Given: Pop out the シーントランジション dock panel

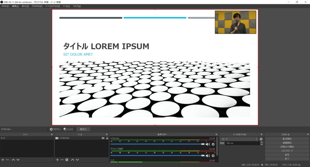Looking at the screenshot, I should coord(262,134).
